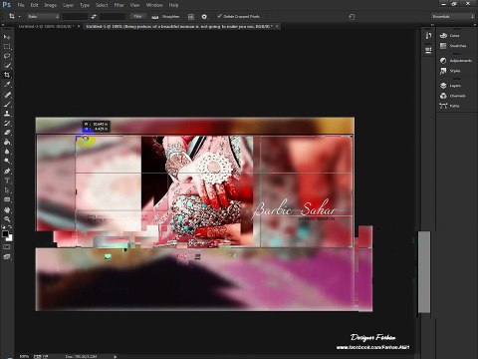Select the Paint Bucket tool

pyautogui.click(x=7, y=142)
